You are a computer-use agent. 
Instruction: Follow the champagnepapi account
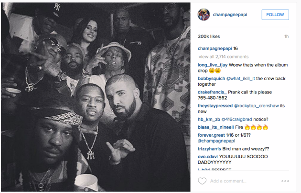pyautogui.click(x=275, y=15)
